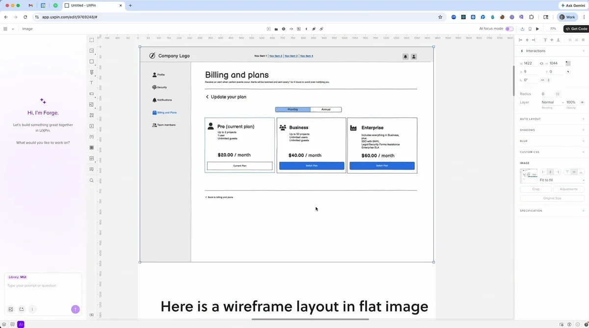
Task: Click the opacity 100% field
Action: click(x=571, y=102)
